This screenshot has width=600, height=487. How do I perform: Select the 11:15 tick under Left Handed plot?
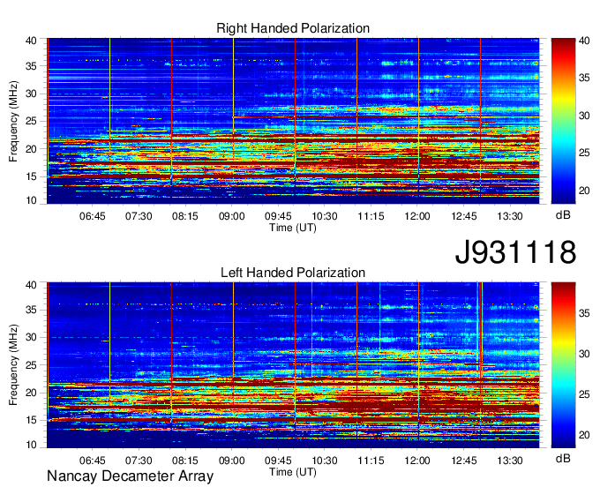tap(371, 461)
